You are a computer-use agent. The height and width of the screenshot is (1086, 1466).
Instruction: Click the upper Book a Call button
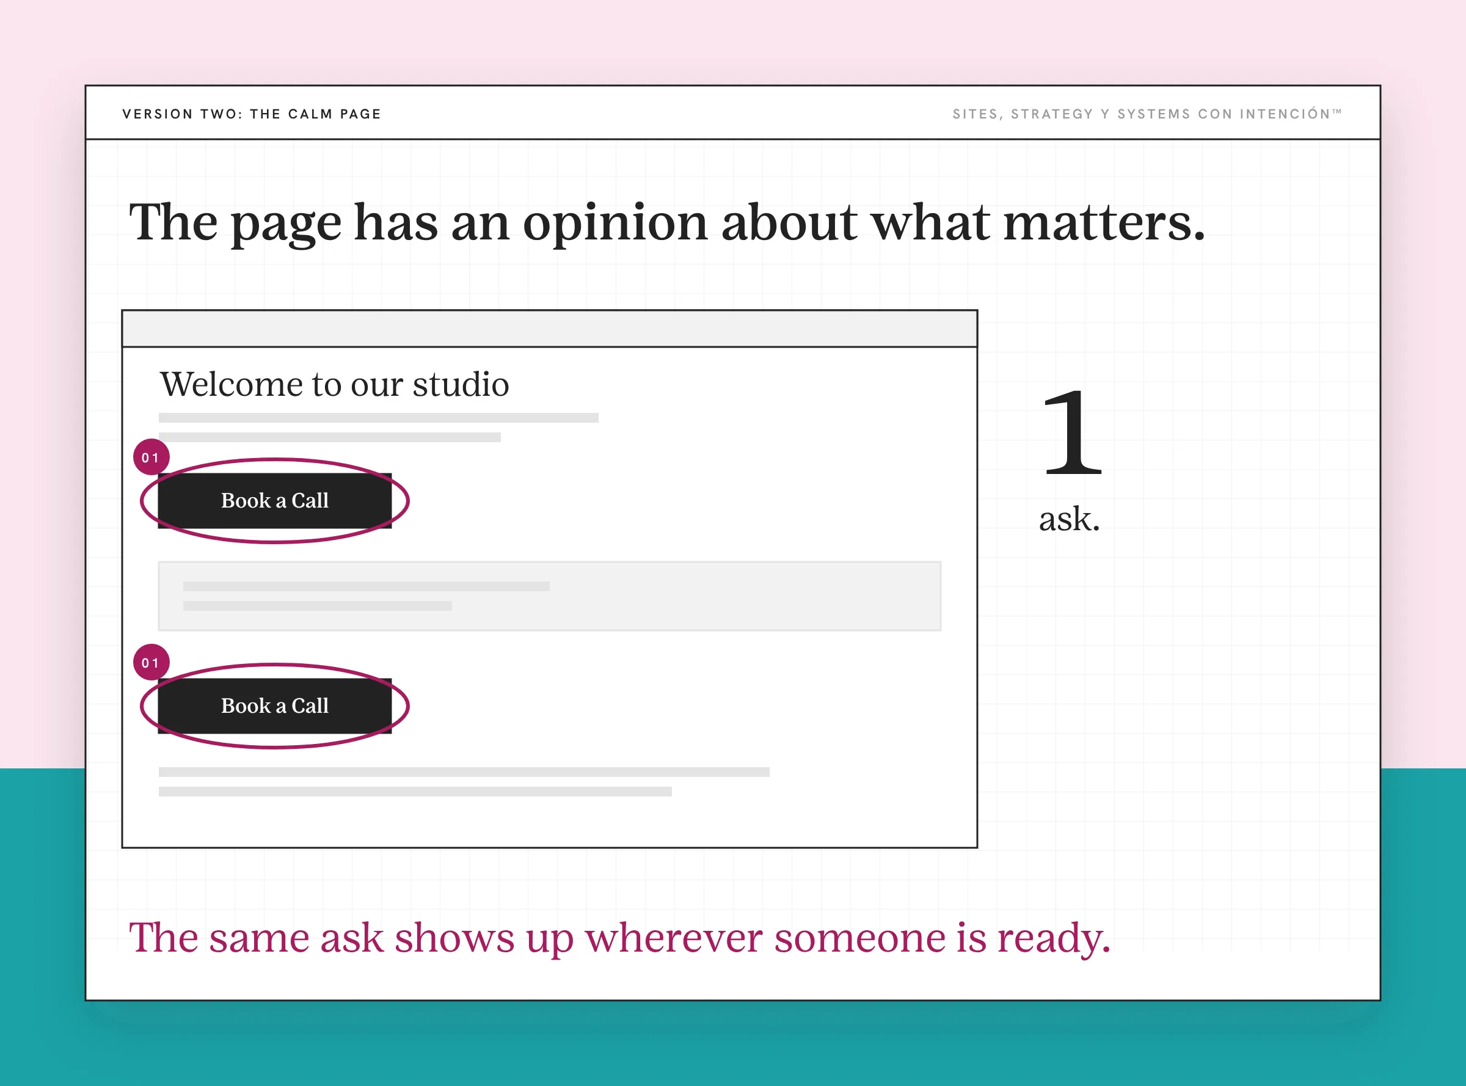click(275, 501)
